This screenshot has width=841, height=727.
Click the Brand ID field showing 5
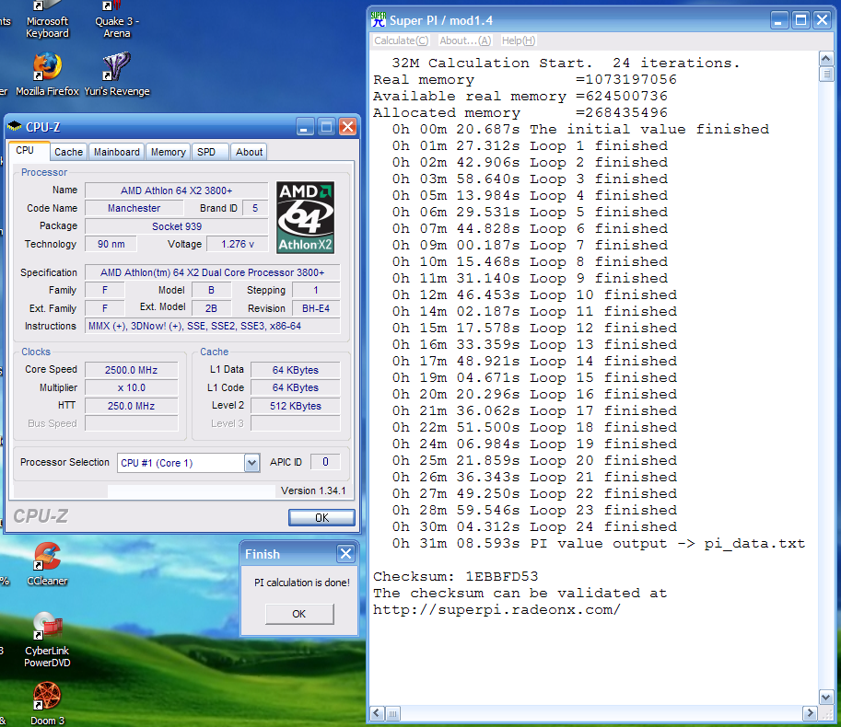click(x=255, y=208)
